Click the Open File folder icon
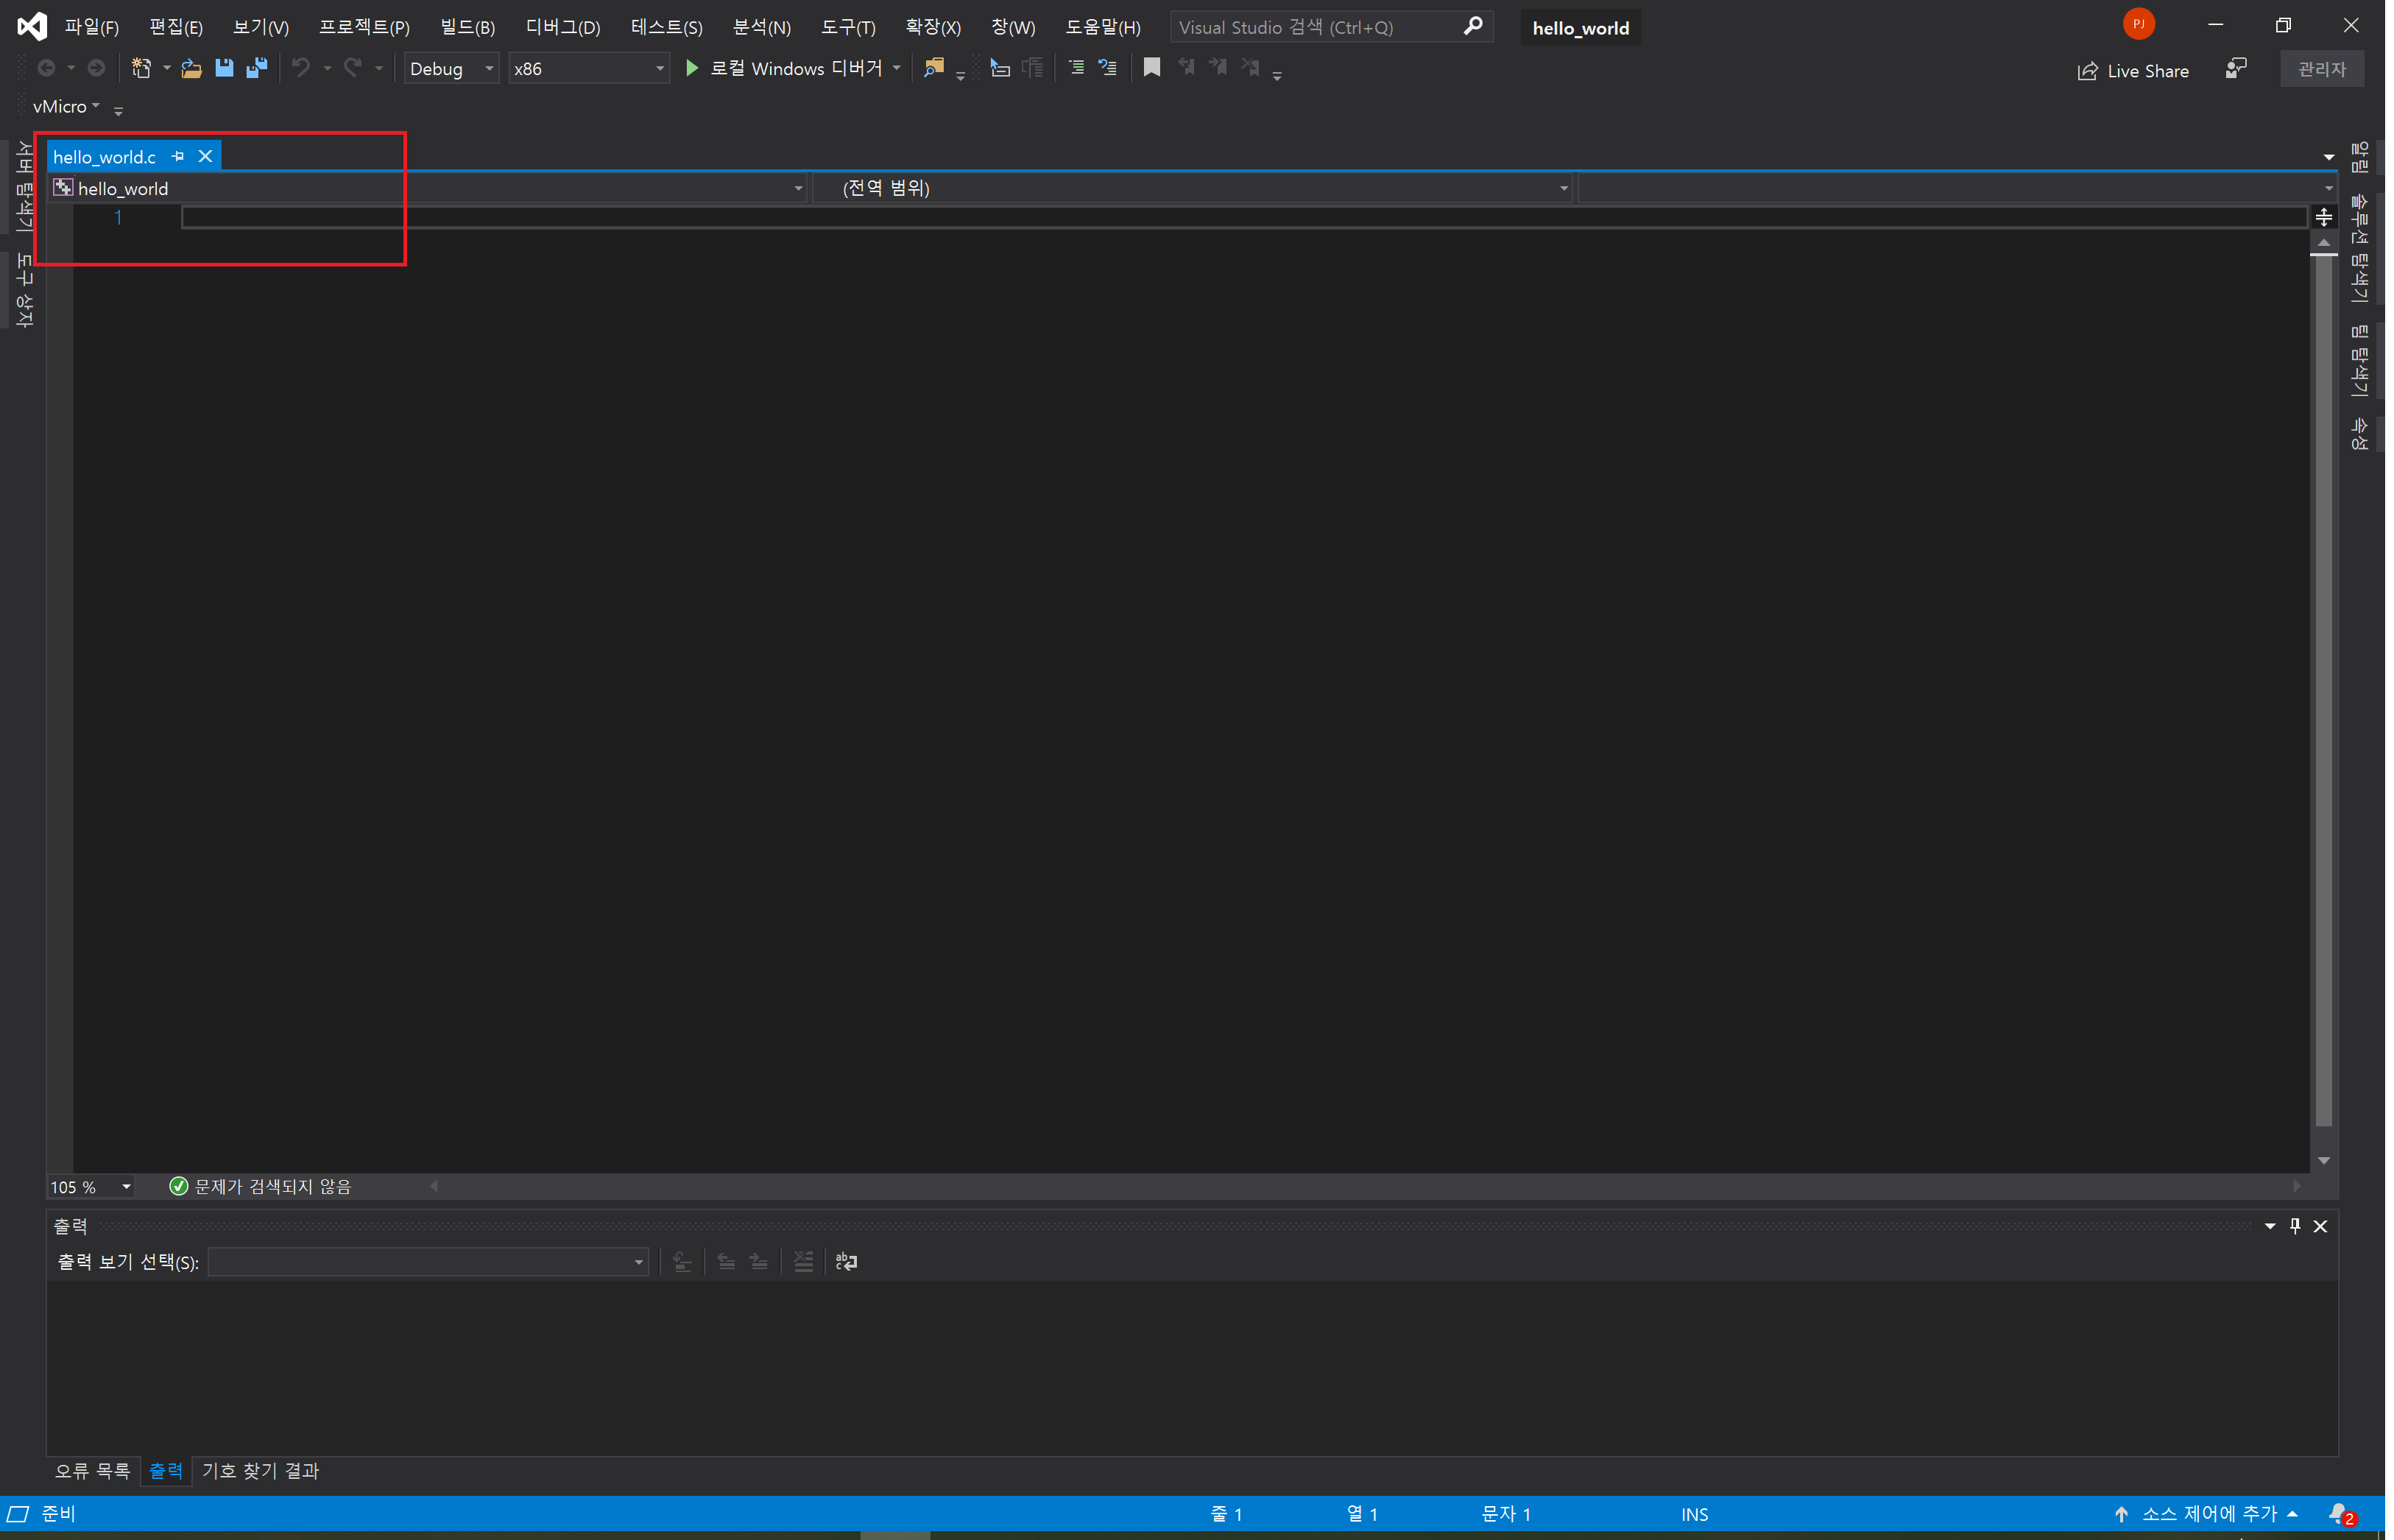This screenshot has width=2394, height=1540. pyautogui.click(x=191, y=68)
